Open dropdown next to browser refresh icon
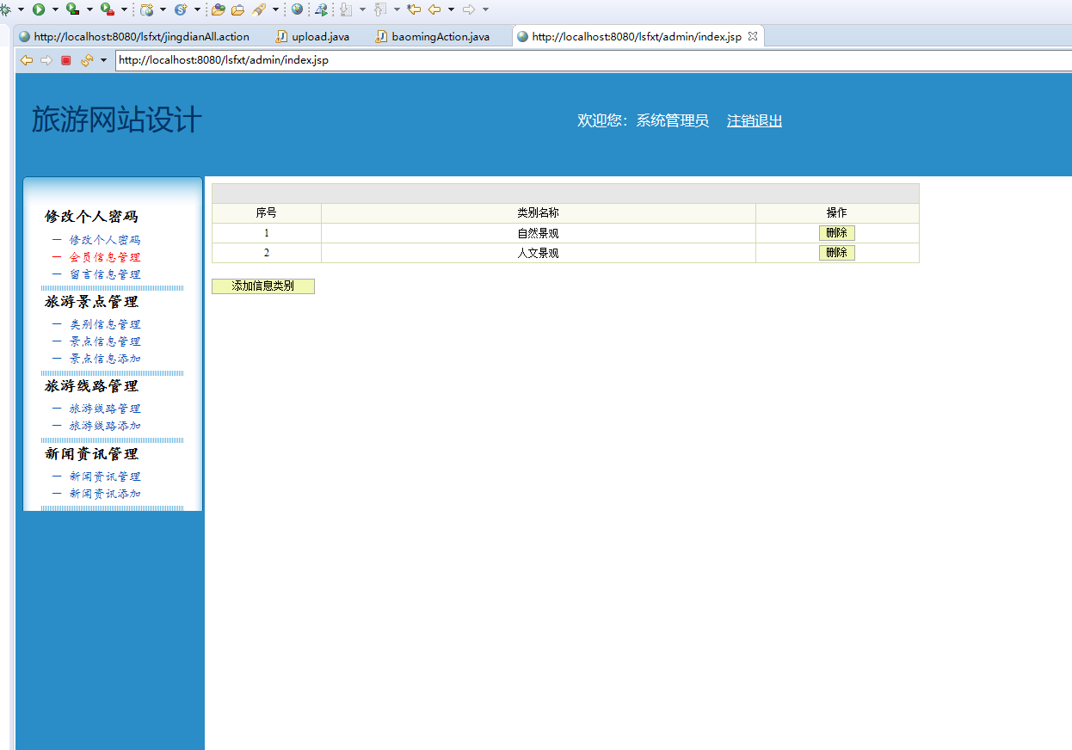This screenshot has height=750, width=1072. (103, 60)
